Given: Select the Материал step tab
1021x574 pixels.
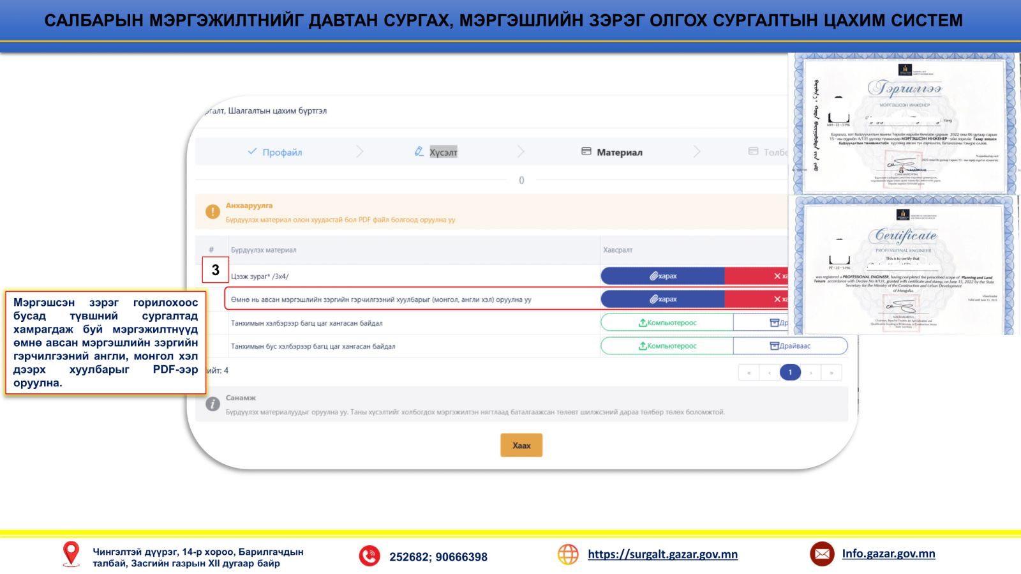Looking at the screenshot, I should point(619,152).
